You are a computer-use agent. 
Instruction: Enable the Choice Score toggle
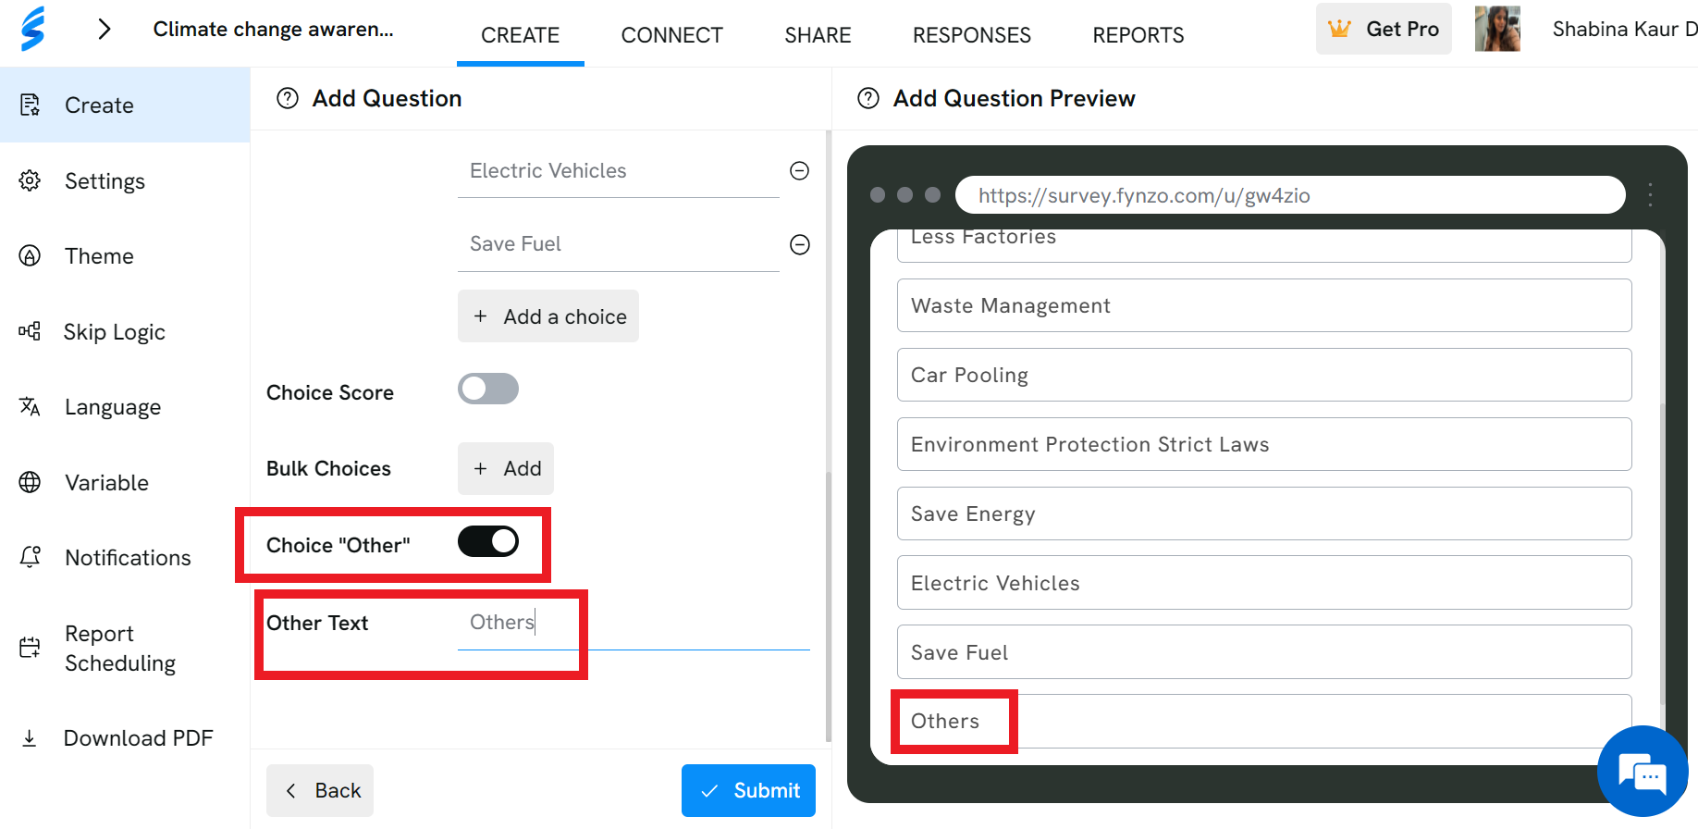(x=488, y=389)
